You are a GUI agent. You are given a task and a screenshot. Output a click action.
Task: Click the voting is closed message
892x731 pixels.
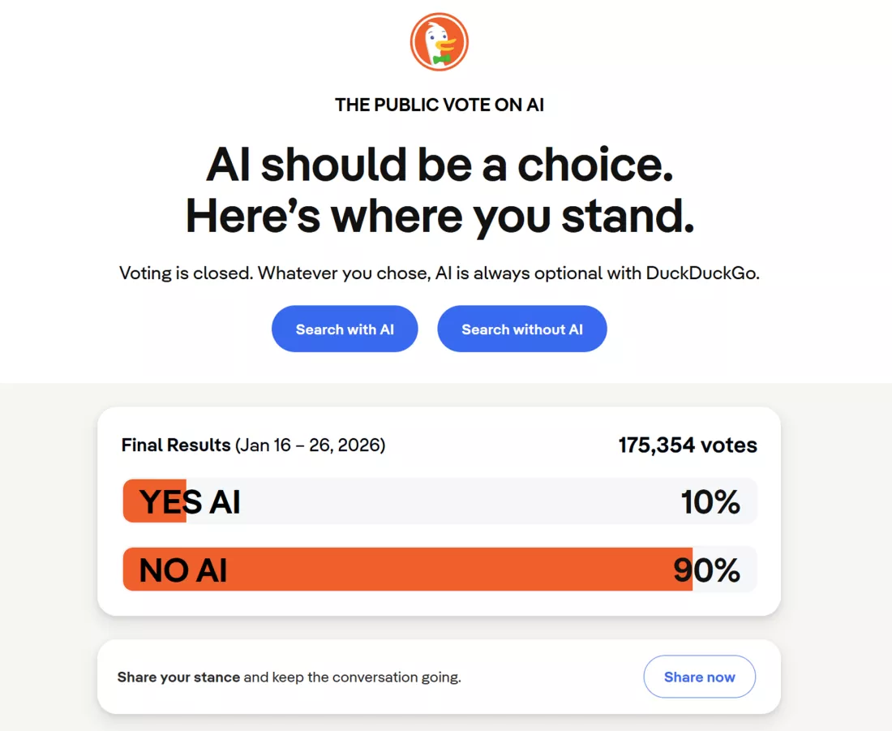click(439, 273)
